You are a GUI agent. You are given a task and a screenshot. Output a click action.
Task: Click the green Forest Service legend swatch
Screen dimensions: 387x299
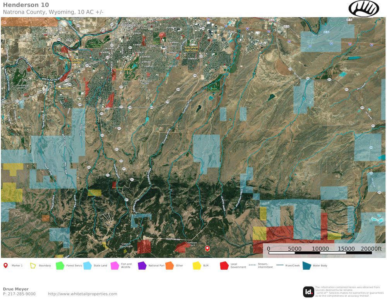coord(60,265)
